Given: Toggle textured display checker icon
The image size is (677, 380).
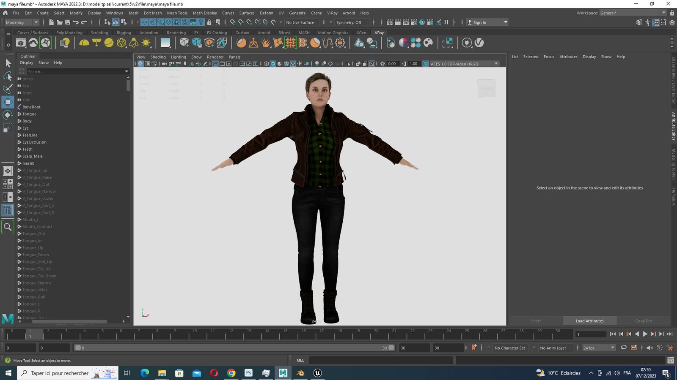Looking at the screenshot, I should point(293,64).
